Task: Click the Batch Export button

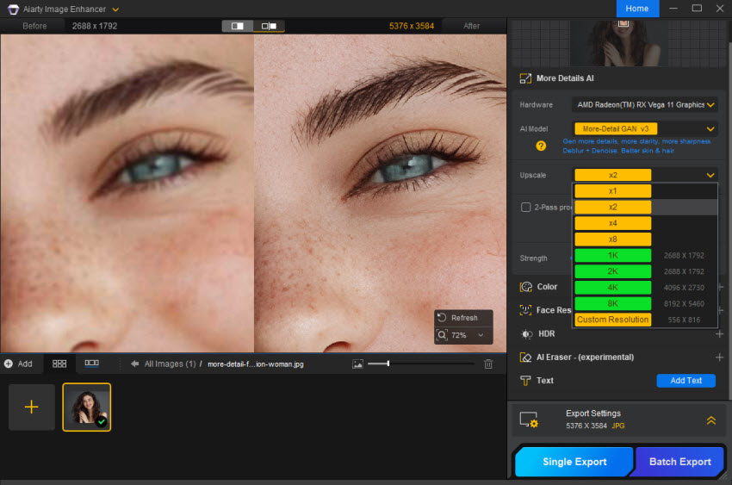Action: (679, 462)
